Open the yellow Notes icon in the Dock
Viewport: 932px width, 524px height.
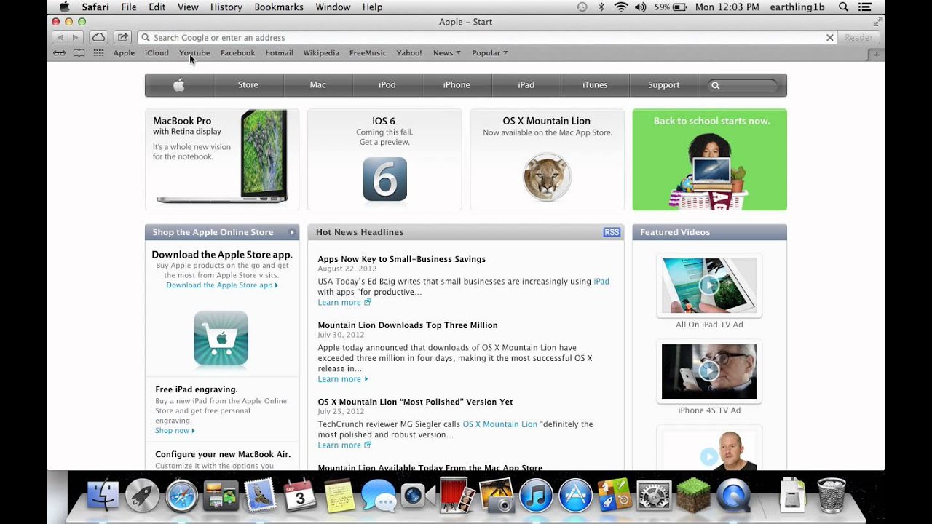click(x=339, y=496)
